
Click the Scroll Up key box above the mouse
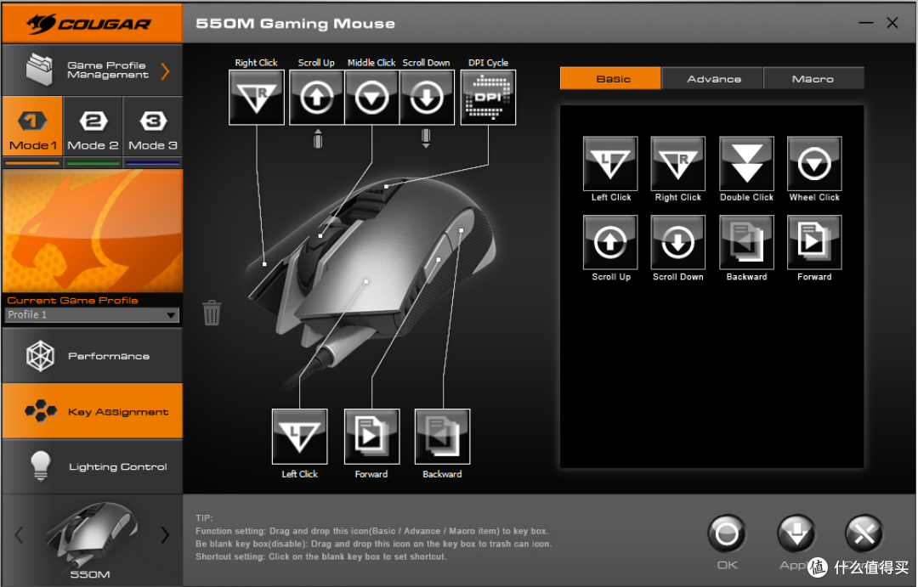(x=317, y=97)
